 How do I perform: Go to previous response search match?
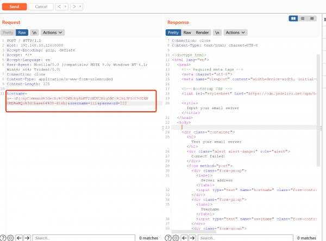(x=184, y=237)
